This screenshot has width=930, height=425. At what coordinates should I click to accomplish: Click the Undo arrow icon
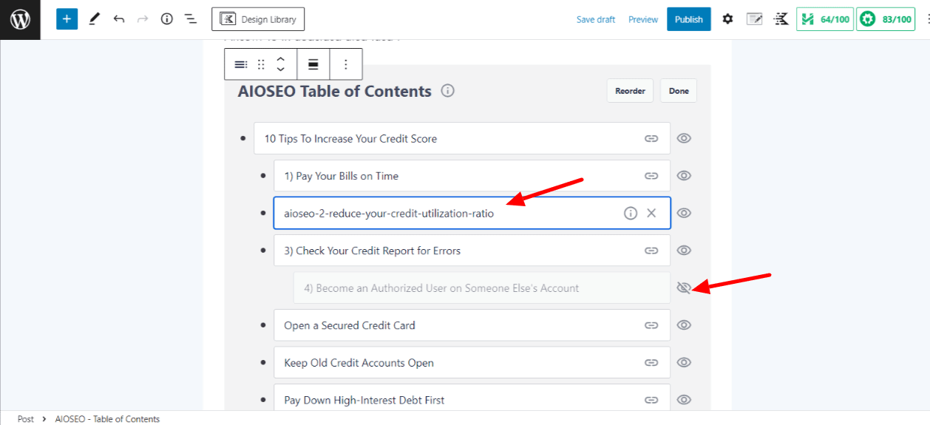118,19
